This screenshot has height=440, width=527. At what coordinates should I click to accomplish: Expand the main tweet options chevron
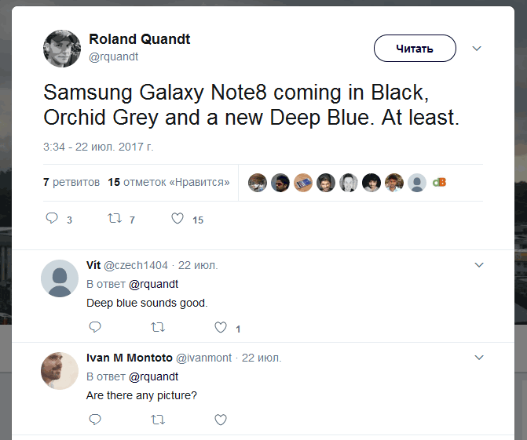tap(477, 49)
